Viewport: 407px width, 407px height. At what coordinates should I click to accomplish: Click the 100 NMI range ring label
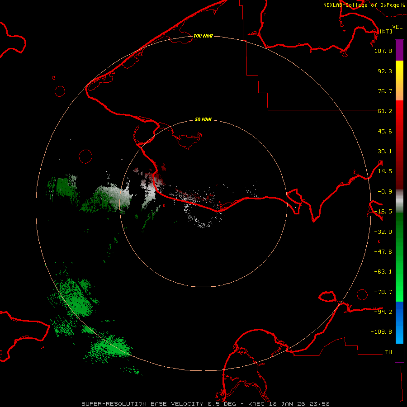203,36
